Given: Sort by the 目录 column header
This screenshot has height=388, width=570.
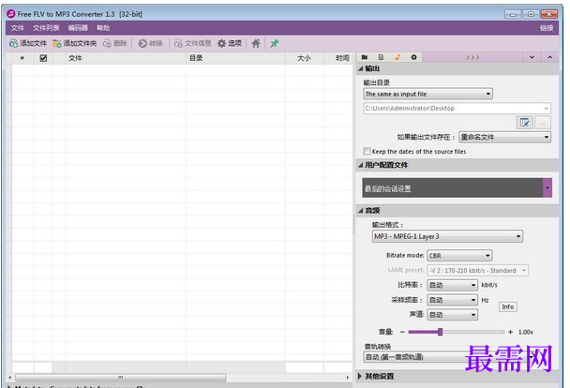Looking at the screenshot, I should tap(236, 58).
